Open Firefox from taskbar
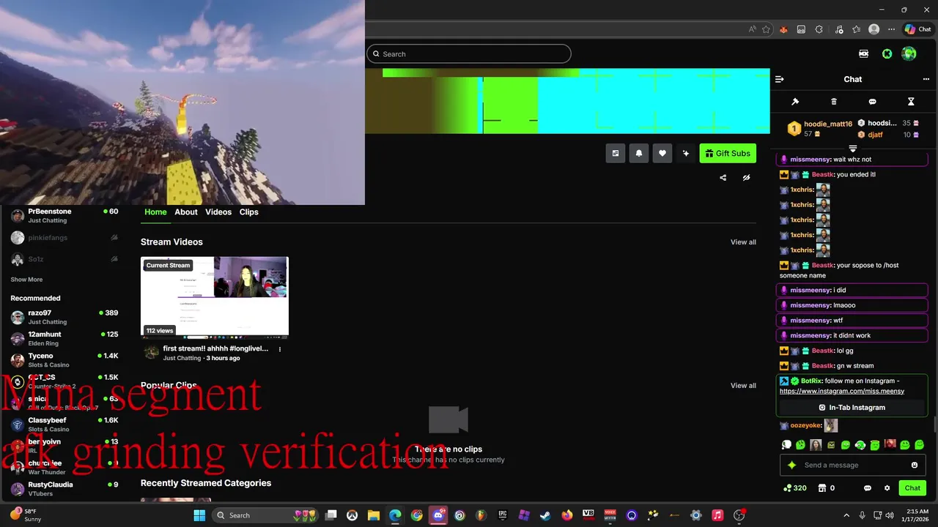The height and width of the screenshot is (527, 938). (x=567, y=515)
